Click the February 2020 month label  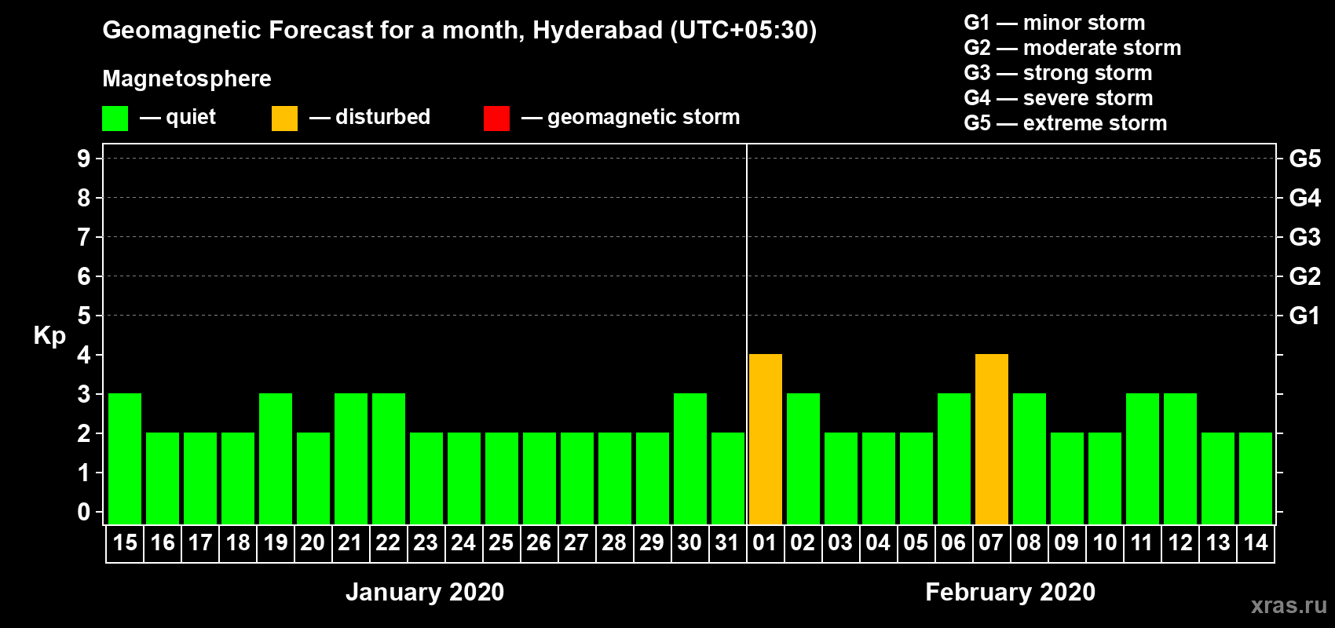click(1011, 592)
